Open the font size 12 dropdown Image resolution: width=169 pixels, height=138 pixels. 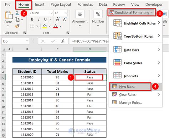pos(66,13)
